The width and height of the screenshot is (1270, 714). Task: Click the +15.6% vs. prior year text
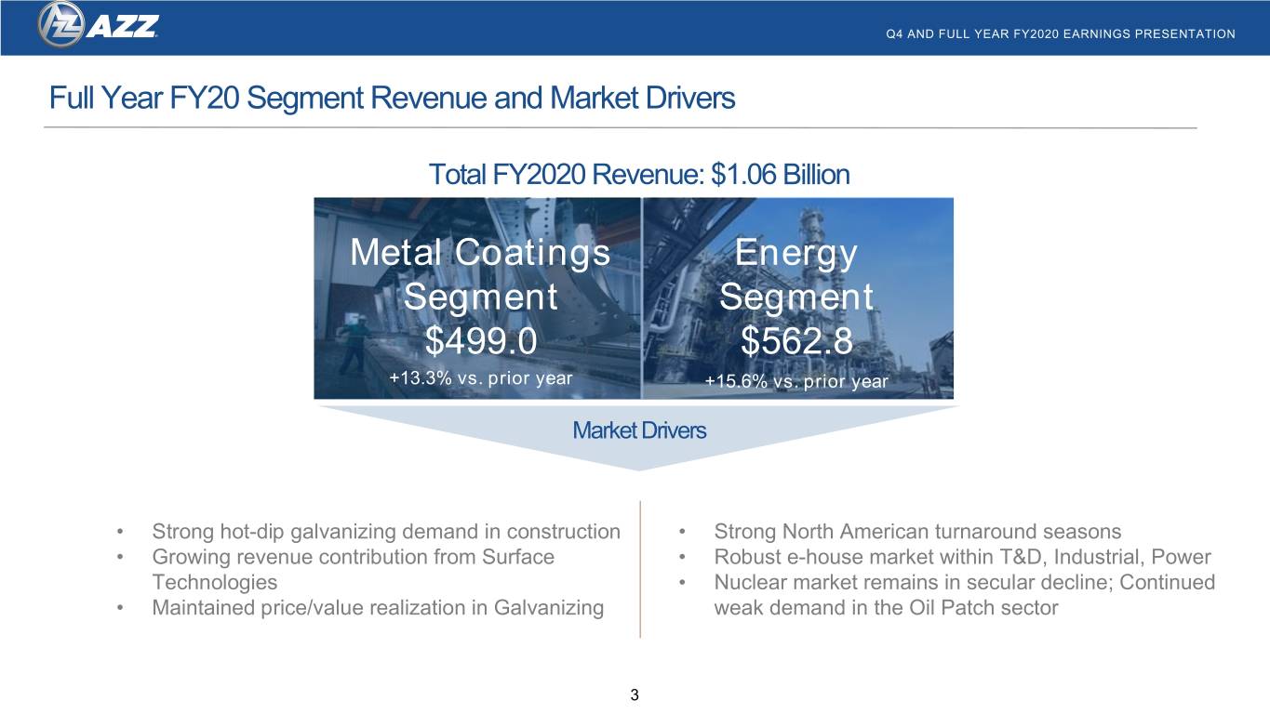pyautogui.click(x=796, y=381)
